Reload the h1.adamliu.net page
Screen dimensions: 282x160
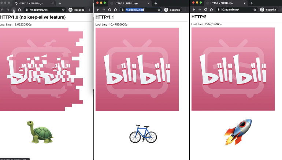tap(110, 10)
